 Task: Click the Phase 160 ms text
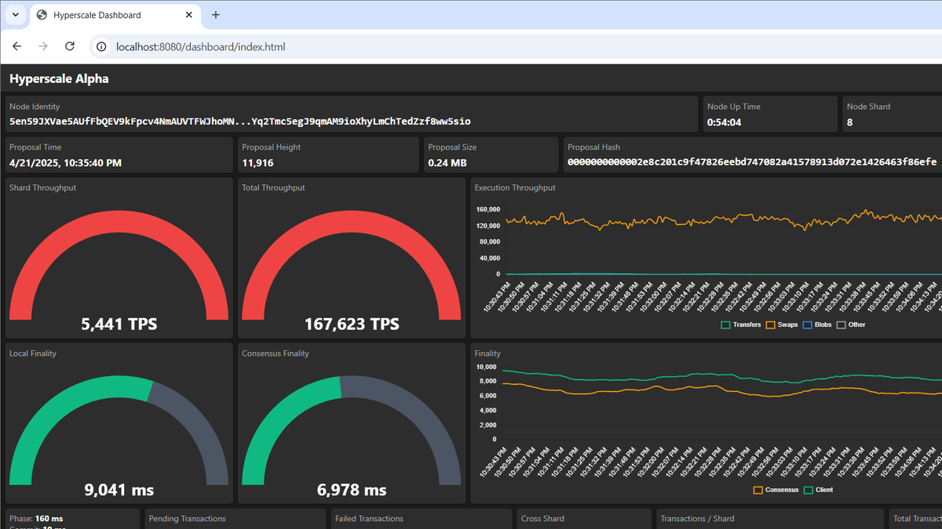click(36, 519)
